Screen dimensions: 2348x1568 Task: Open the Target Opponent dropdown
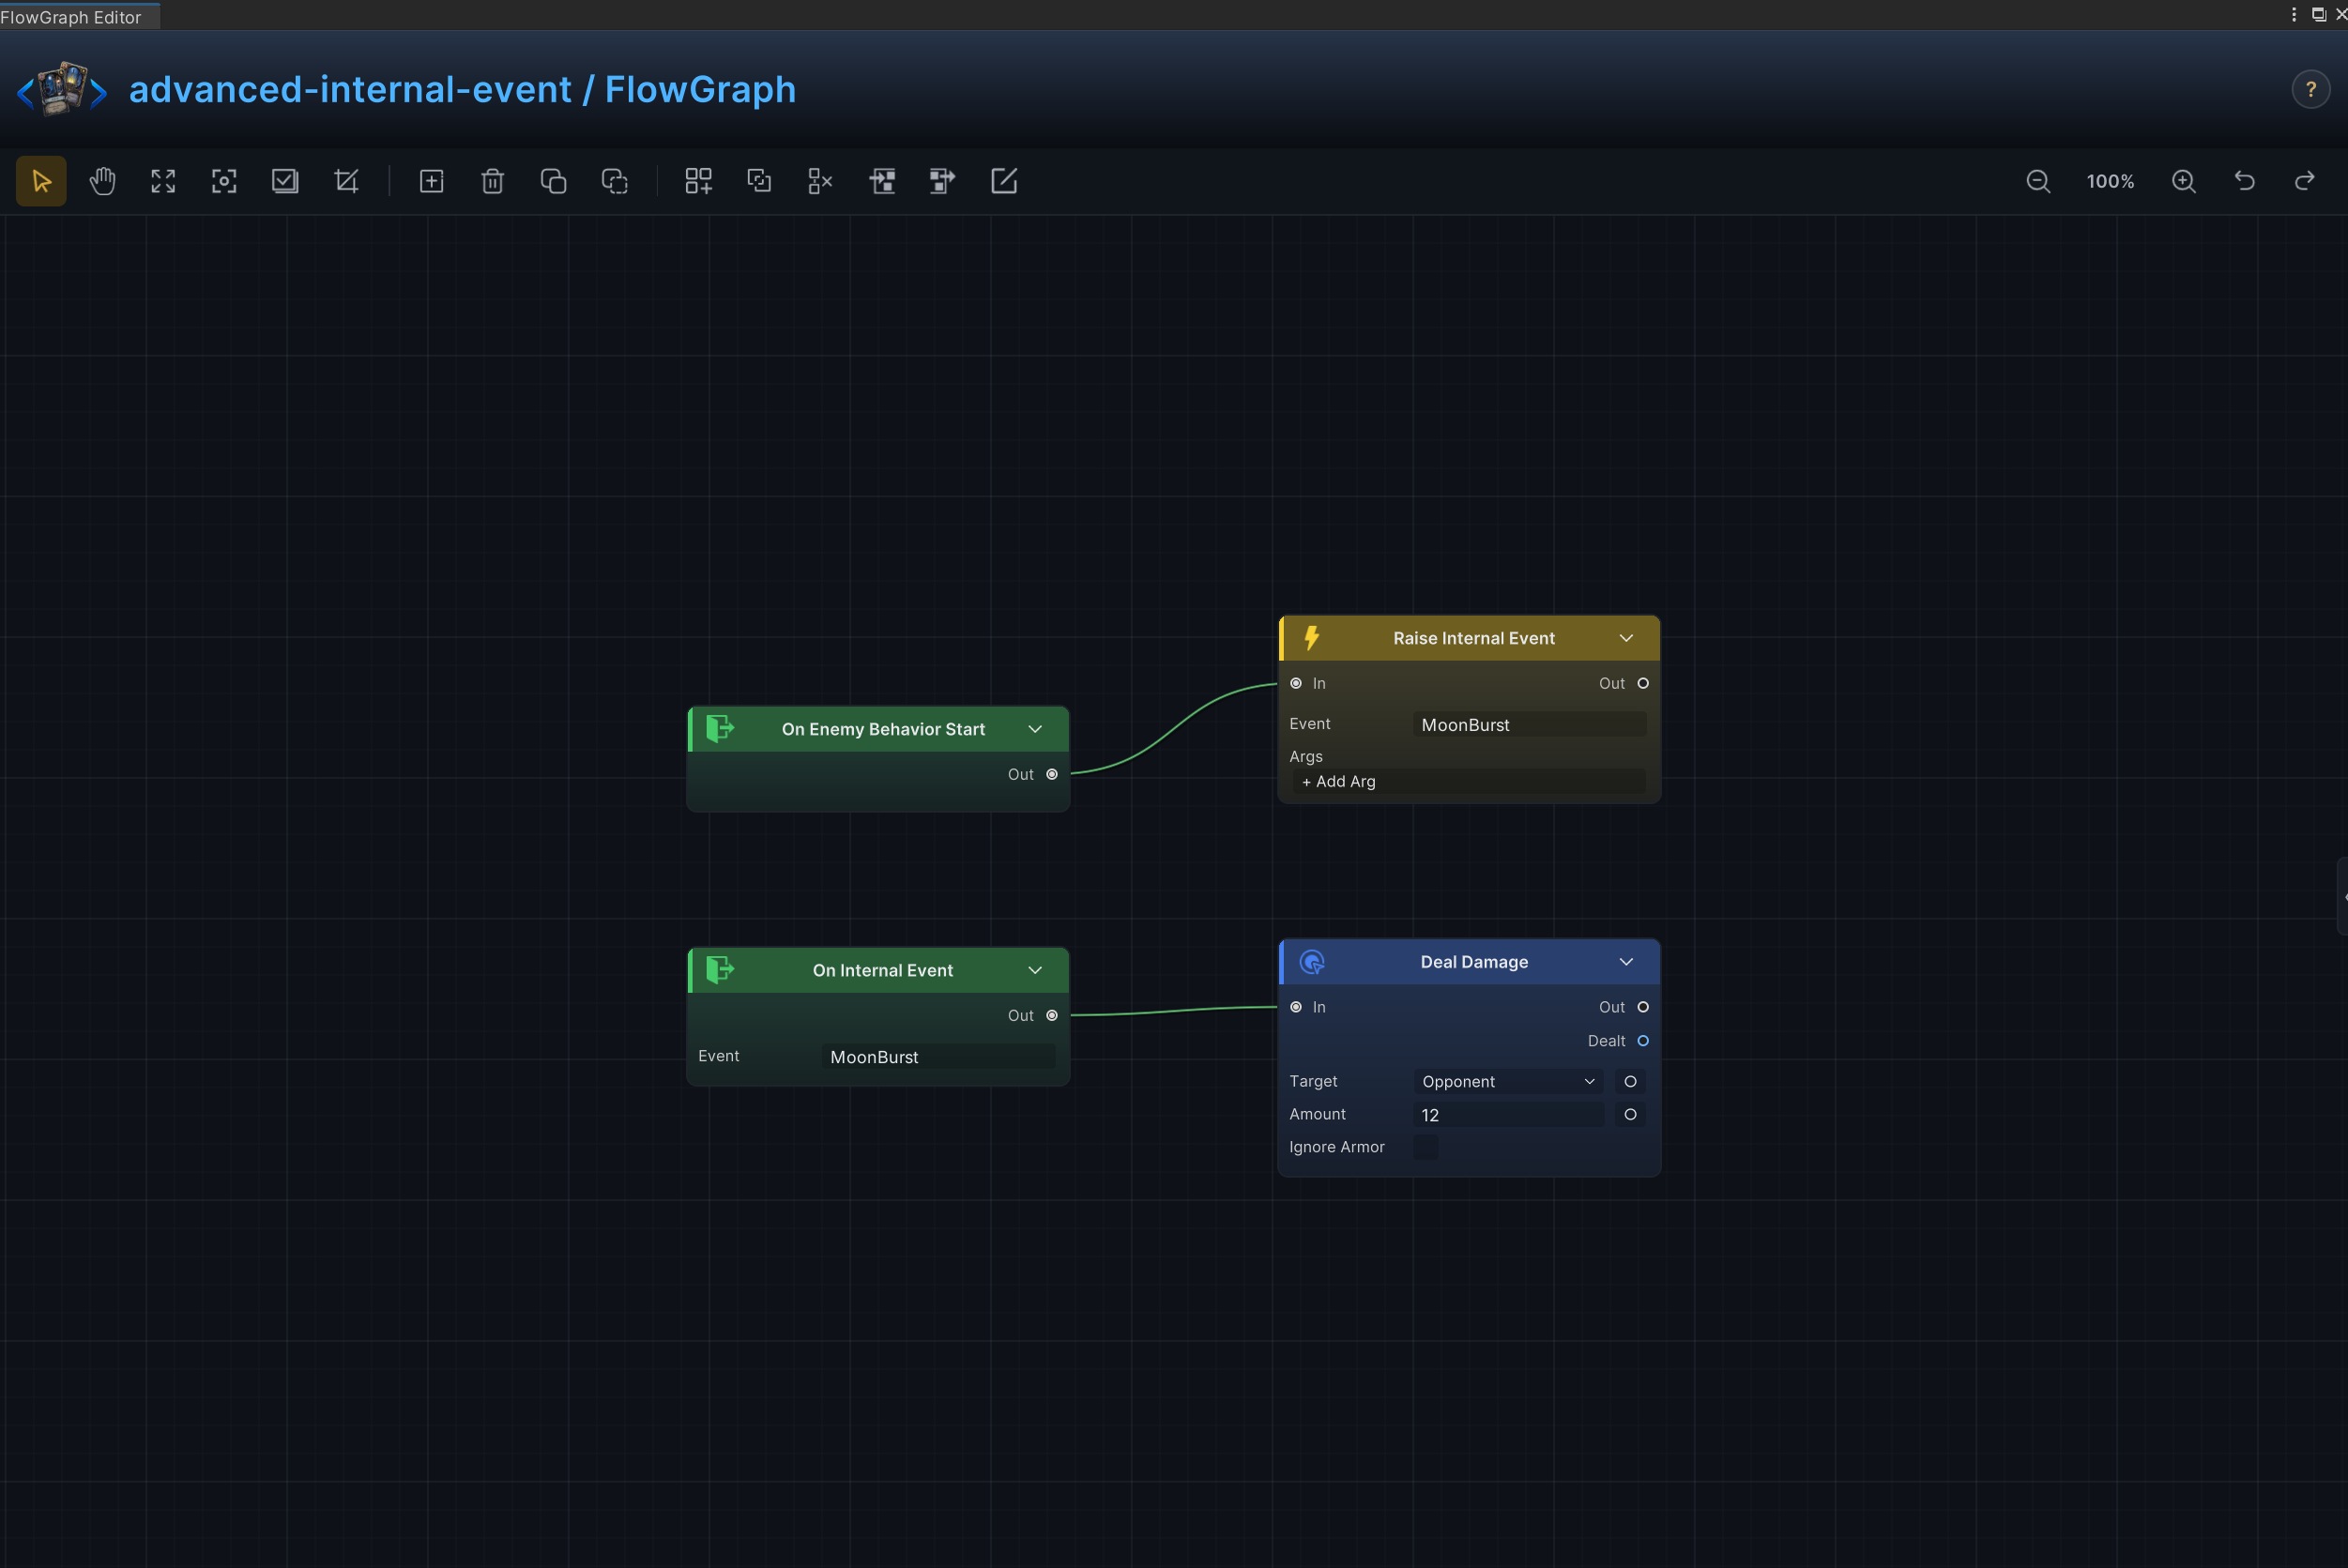coord(1508,1081)
